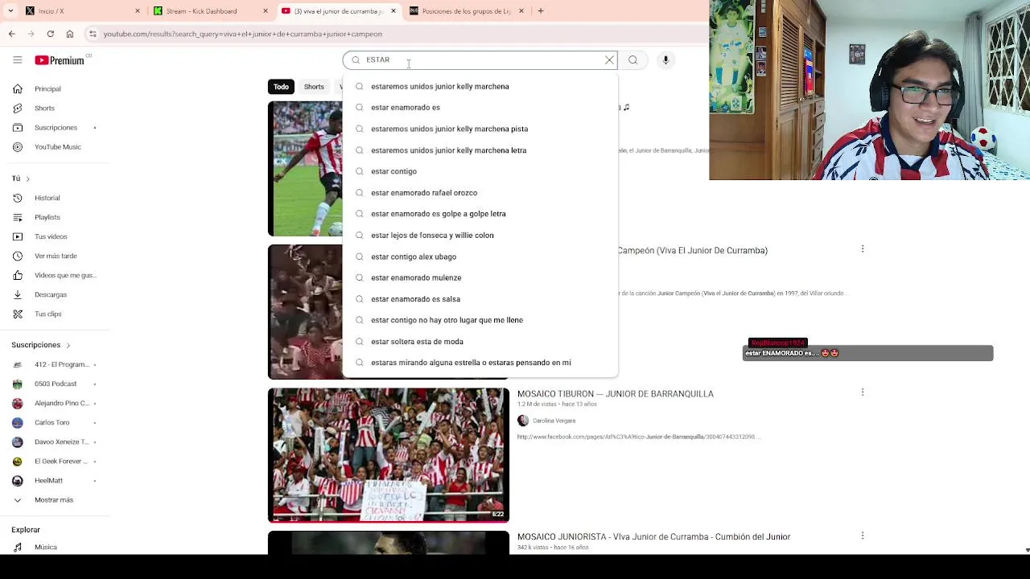Open Carolina Vergara channel link
Screen dimensions: 1030x579
coord(554,421)
